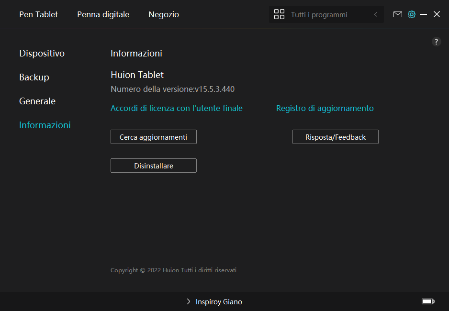Collapse the Tutti i programmi arrow
Image resolution: width=449 pixels, height=311 pixels.
click(x=376, y=14)
